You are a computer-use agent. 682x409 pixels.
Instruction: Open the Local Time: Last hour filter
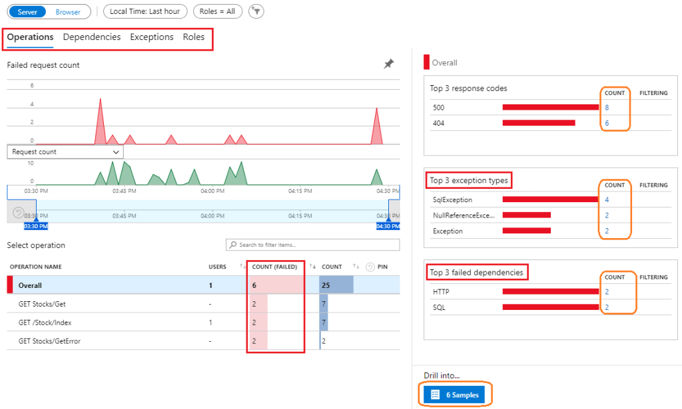[x=145, y=11]
